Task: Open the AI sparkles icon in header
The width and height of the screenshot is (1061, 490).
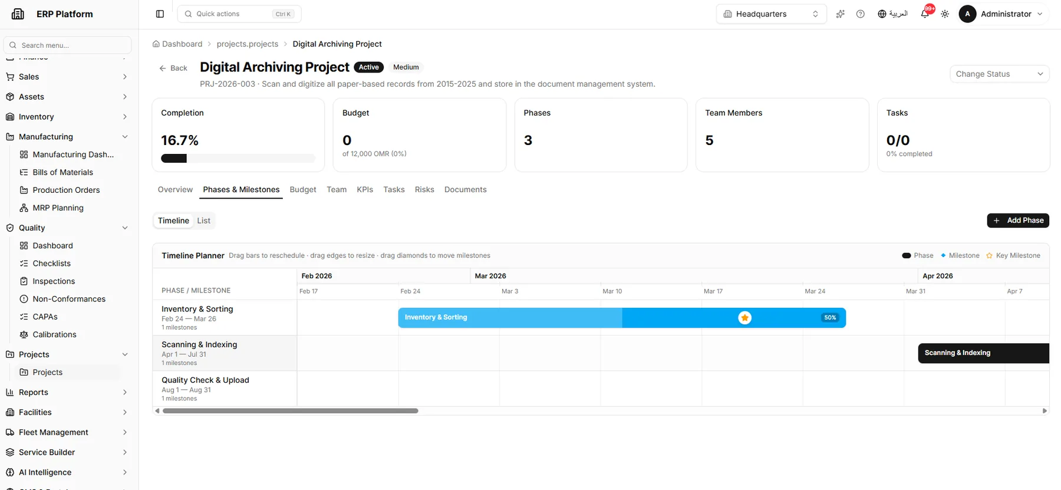Action: point(840,14)
